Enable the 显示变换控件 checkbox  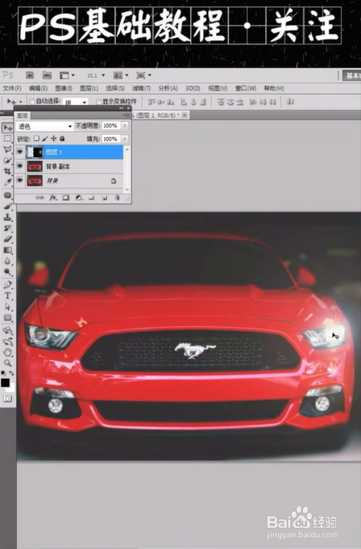pos(98,102)
